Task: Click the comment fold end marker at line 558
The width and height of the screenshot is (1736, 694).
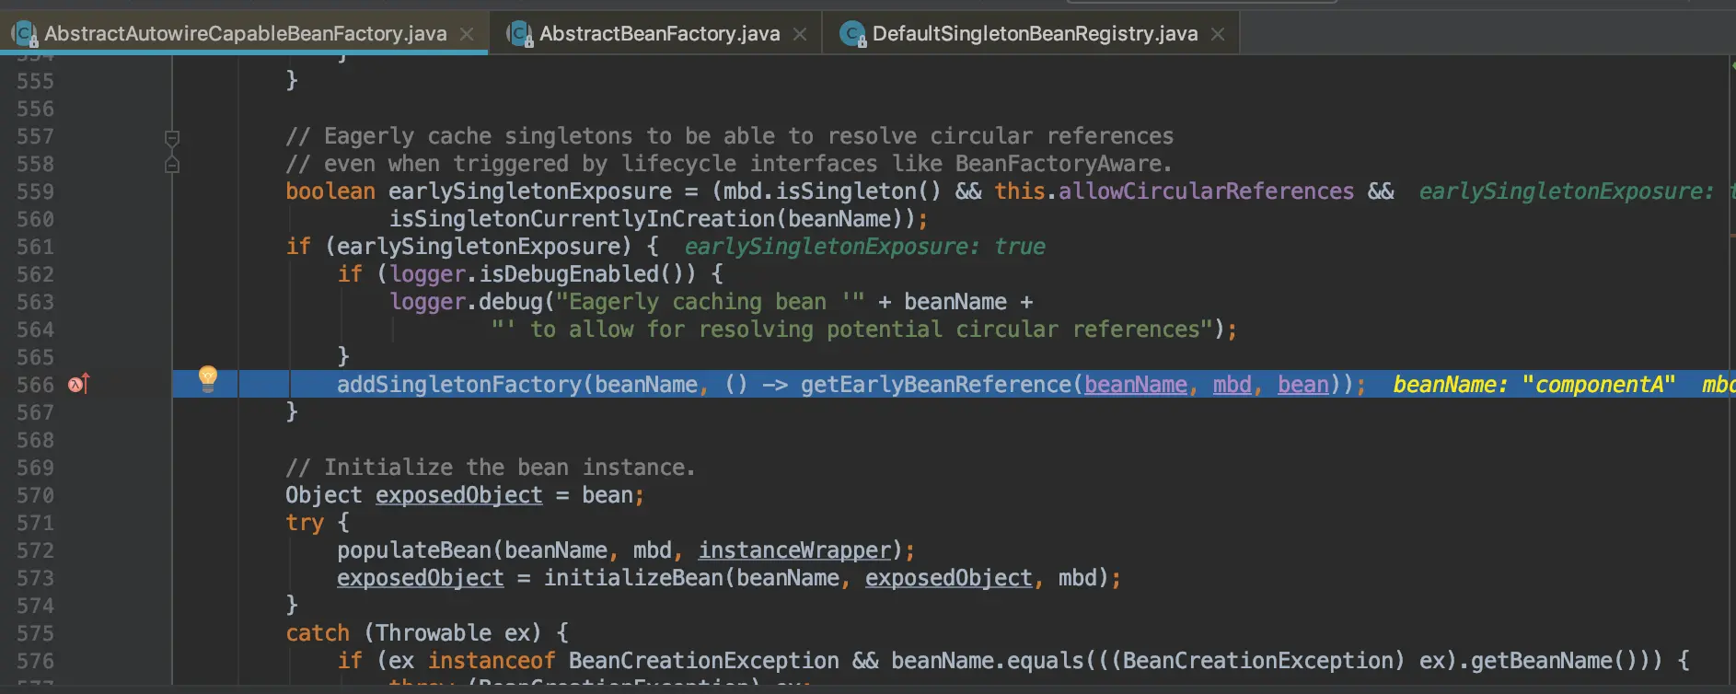Action: 172,165
